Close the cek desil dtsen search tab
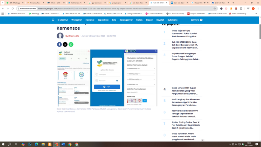261x147 pixels. coord(146,3)
